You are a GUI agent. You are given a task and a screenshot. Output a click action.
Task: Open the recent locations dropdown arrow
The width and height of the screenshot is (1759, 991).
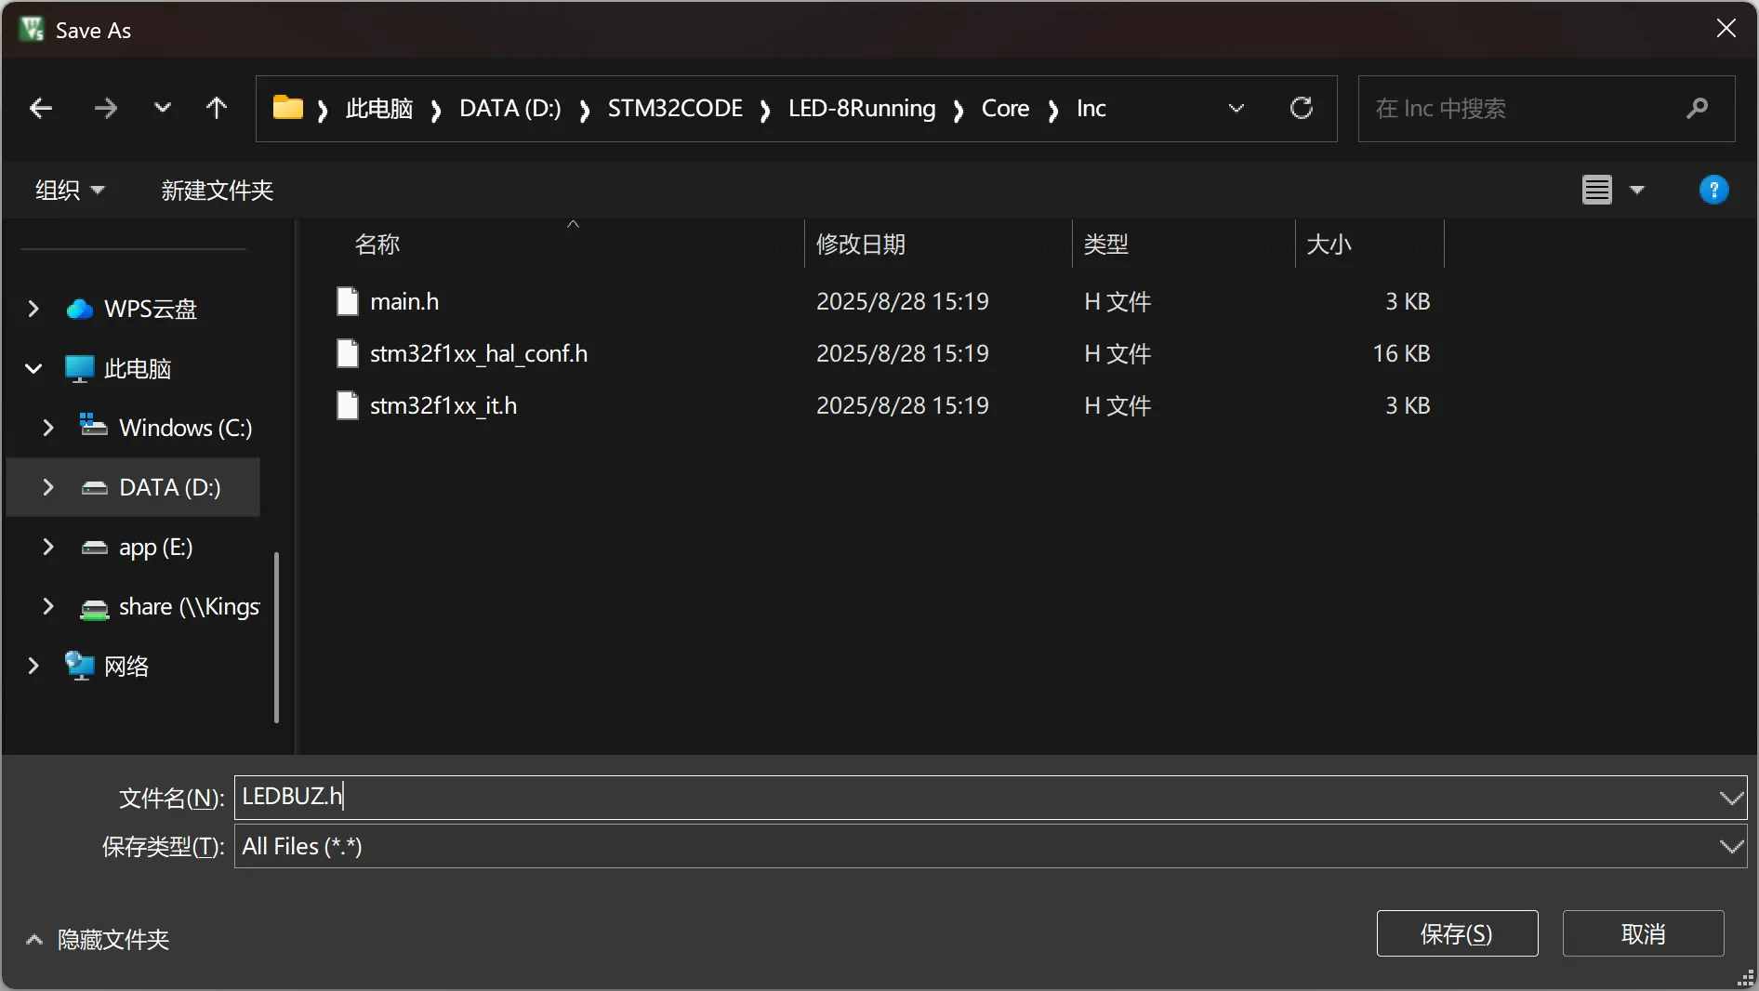pos(162,109)
